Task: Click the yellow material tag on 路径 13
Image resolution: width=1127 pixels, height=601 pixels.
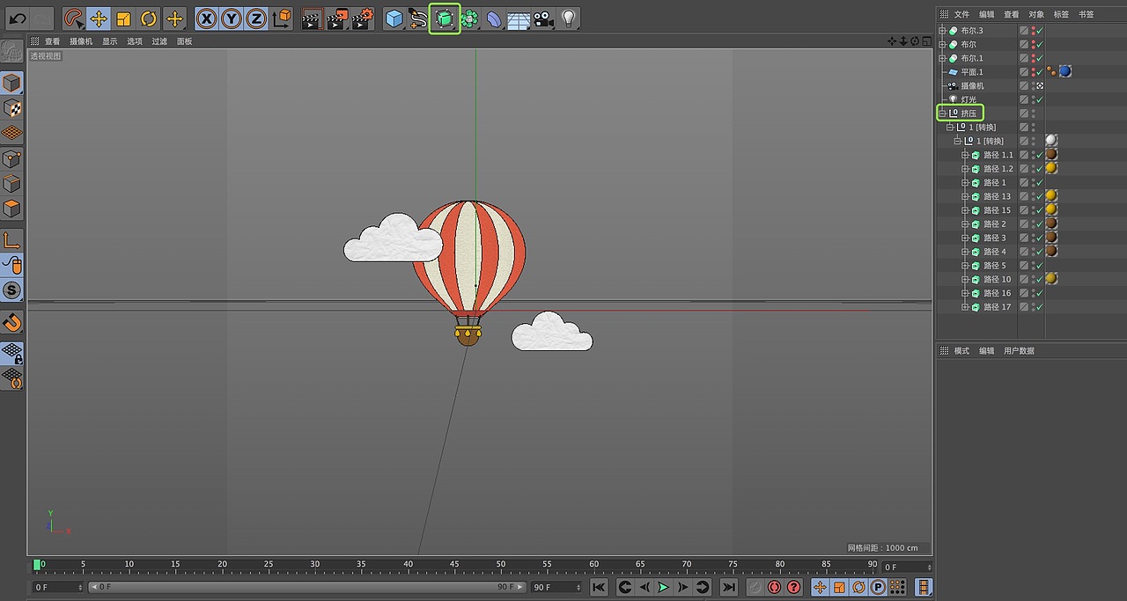Action: [1050, 196]
